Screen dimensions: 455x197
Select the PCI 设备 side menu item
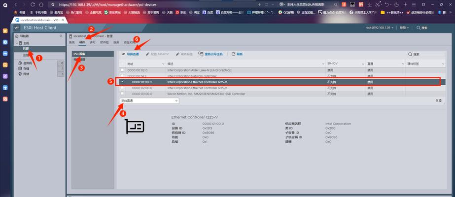click(x=93, y=54)
